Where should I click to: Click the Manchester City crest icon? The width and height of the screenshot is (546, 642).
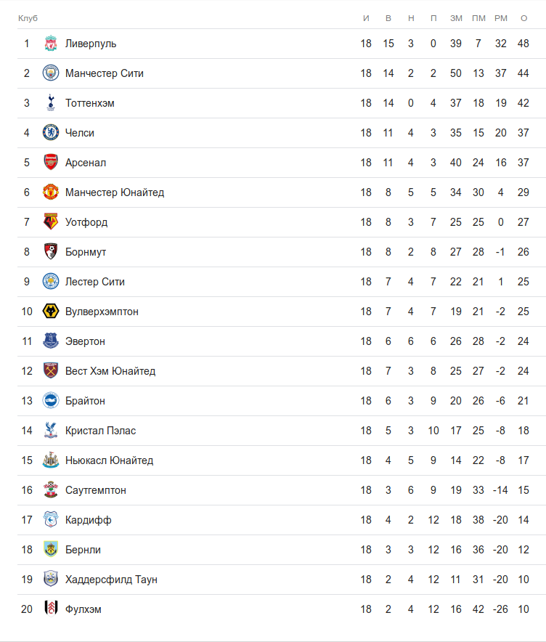click(x=50, y=73)
